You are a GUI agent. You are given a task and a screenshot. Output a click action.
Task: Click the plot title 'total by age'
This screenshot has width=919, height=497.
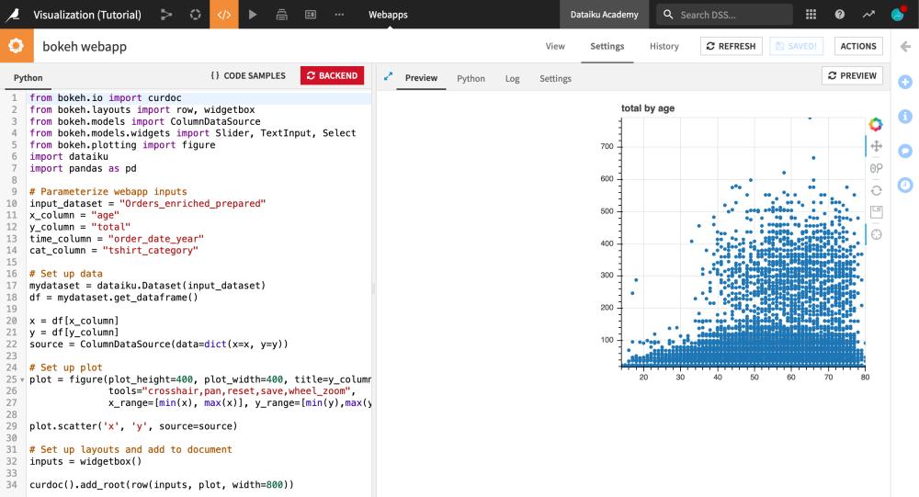pyautogui.click(x=648, y=107)
